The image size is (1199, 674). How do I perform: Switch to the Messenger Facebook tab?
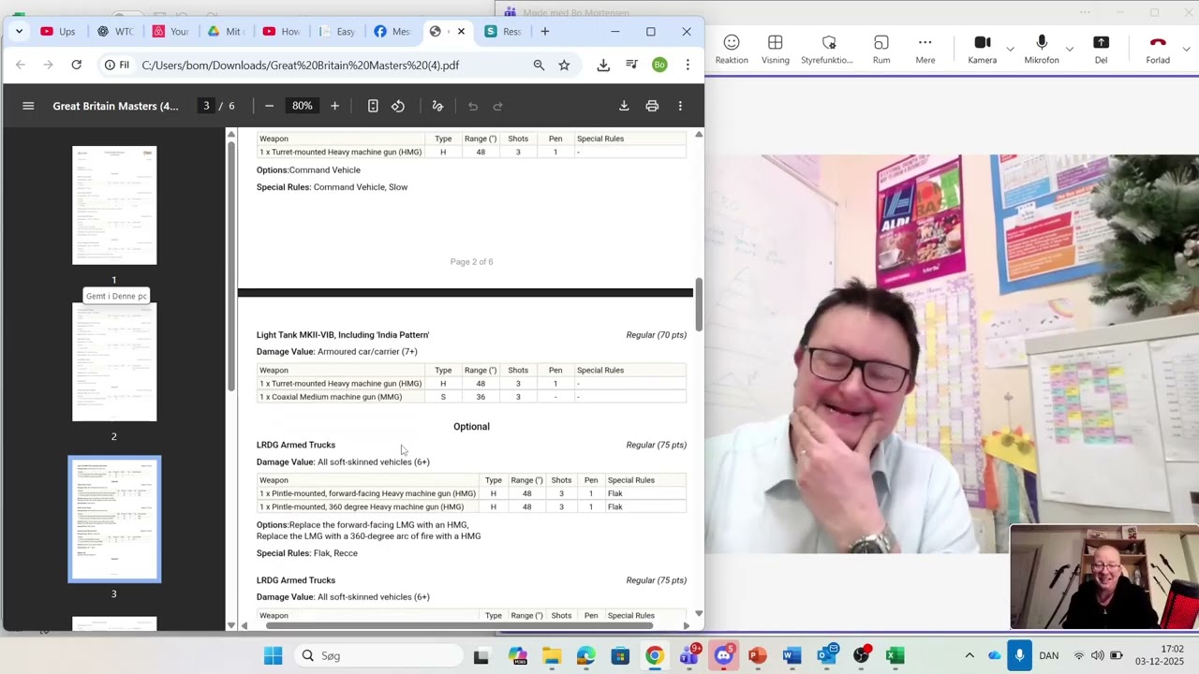tap(392, 31)
